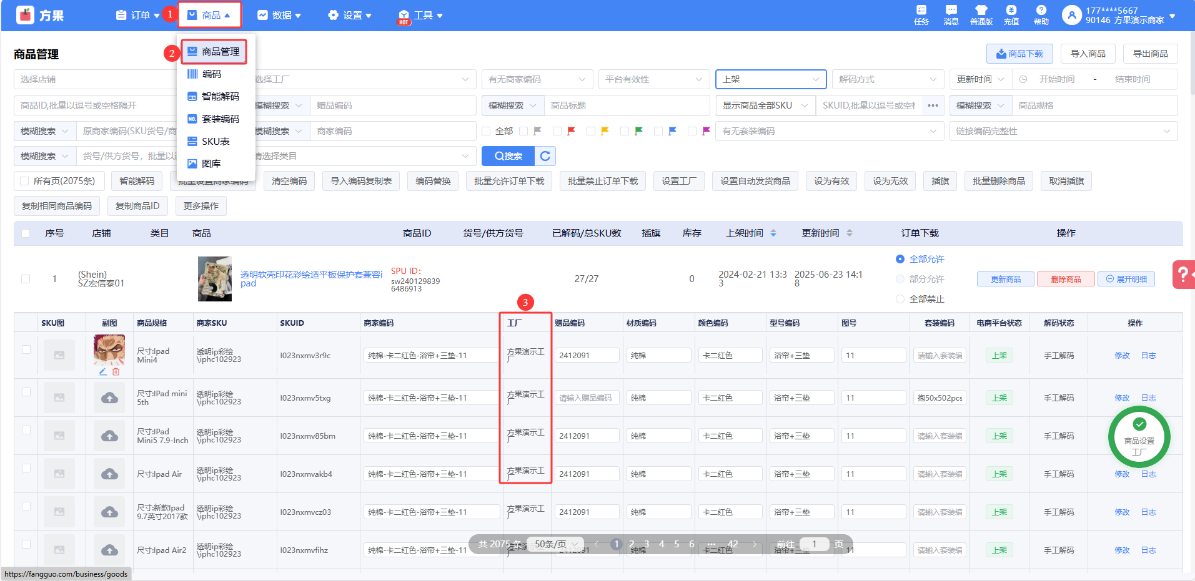Click the 任务 tasks icon in header
The width and height of the screenshot is (1195, 581).
click(x=921, y=14)
